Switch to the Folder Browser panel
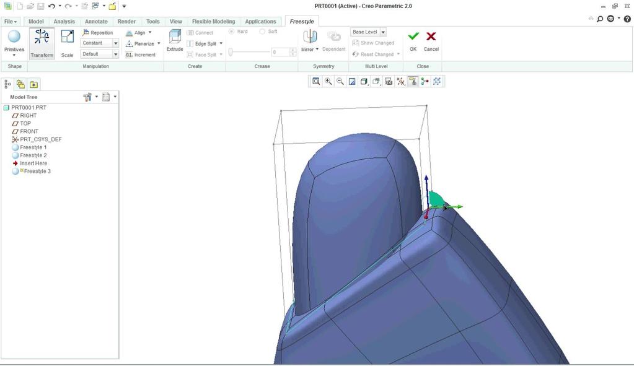Image resolution: width=634 pixels, height=366 pixels. pyautogui.click(x=20, y=84)
